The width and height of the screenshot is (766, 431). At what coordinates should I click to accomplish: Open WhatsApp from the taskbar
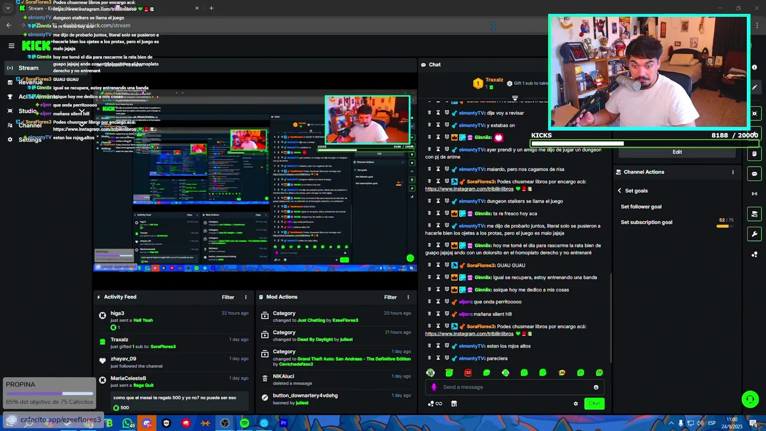pyautogui.click(x=128, y=423)
